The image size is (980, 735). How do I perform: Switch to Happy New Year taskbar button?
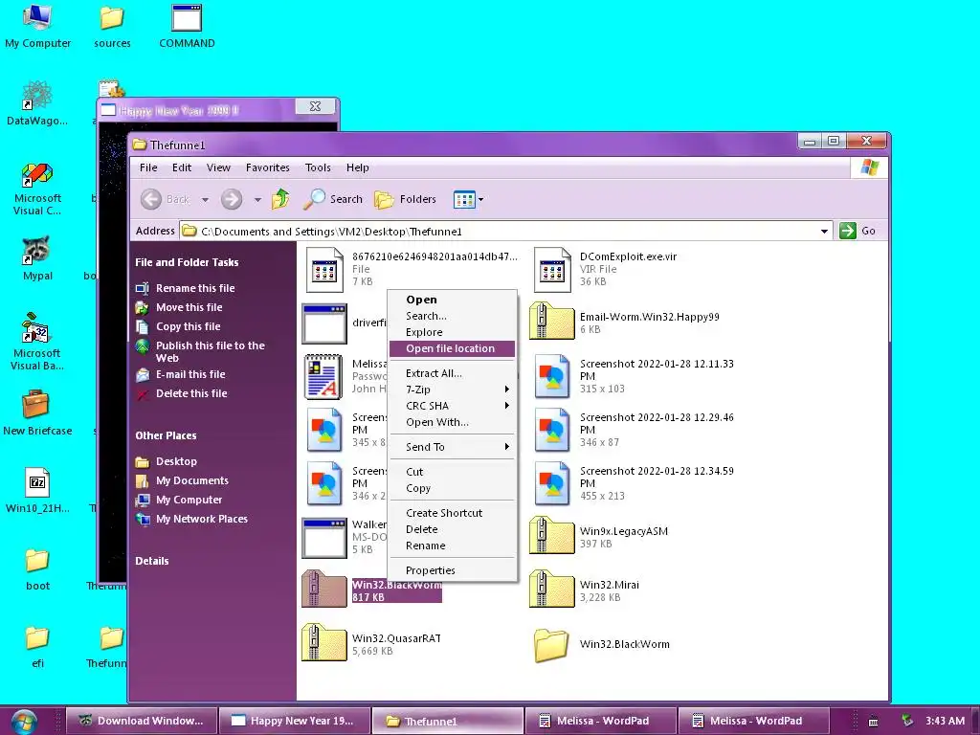[x=295, y=721]
